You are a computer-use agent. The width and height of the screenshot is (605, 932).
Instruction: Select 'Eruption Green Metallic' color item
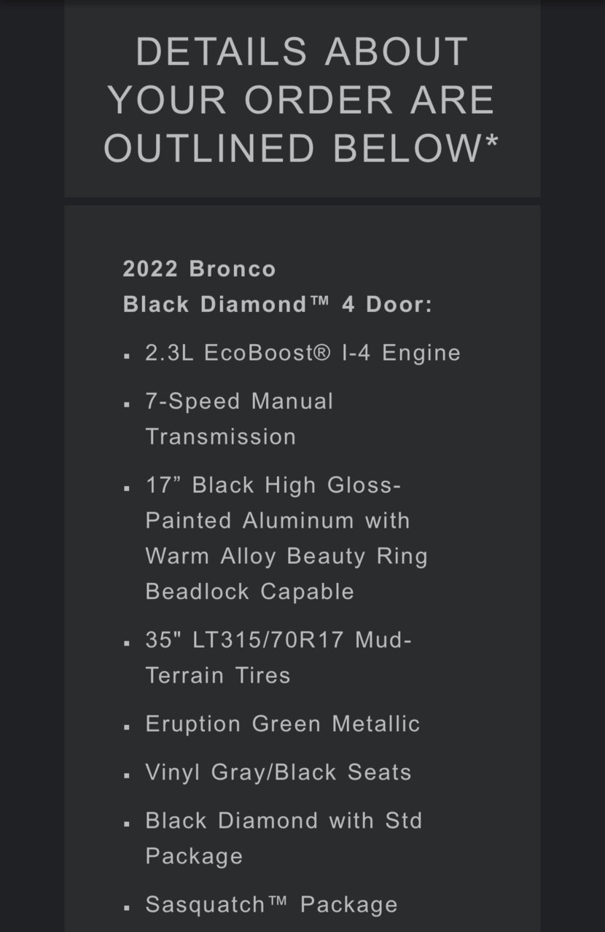[x=283, y=724]
